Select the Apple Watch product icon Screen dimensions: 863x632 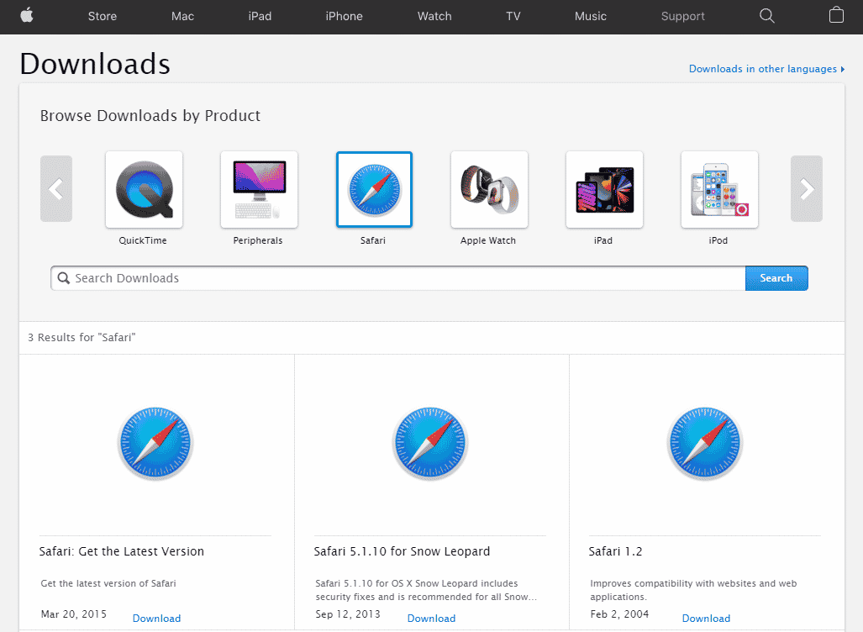pyautogui.click(x=489, y=189)
